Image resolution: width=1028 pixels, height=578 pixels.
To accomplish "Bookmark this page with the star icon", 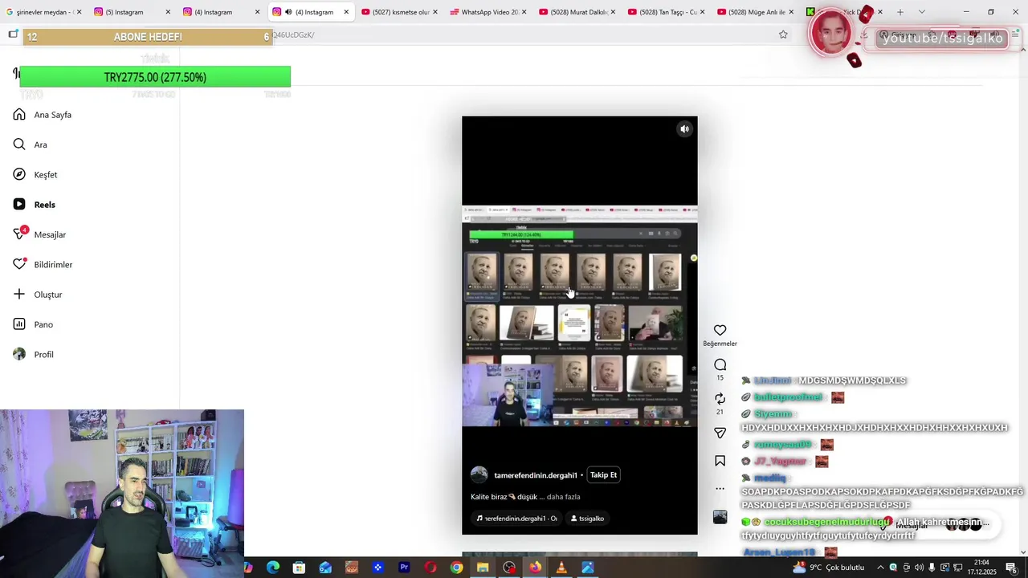I will [783, 35].
